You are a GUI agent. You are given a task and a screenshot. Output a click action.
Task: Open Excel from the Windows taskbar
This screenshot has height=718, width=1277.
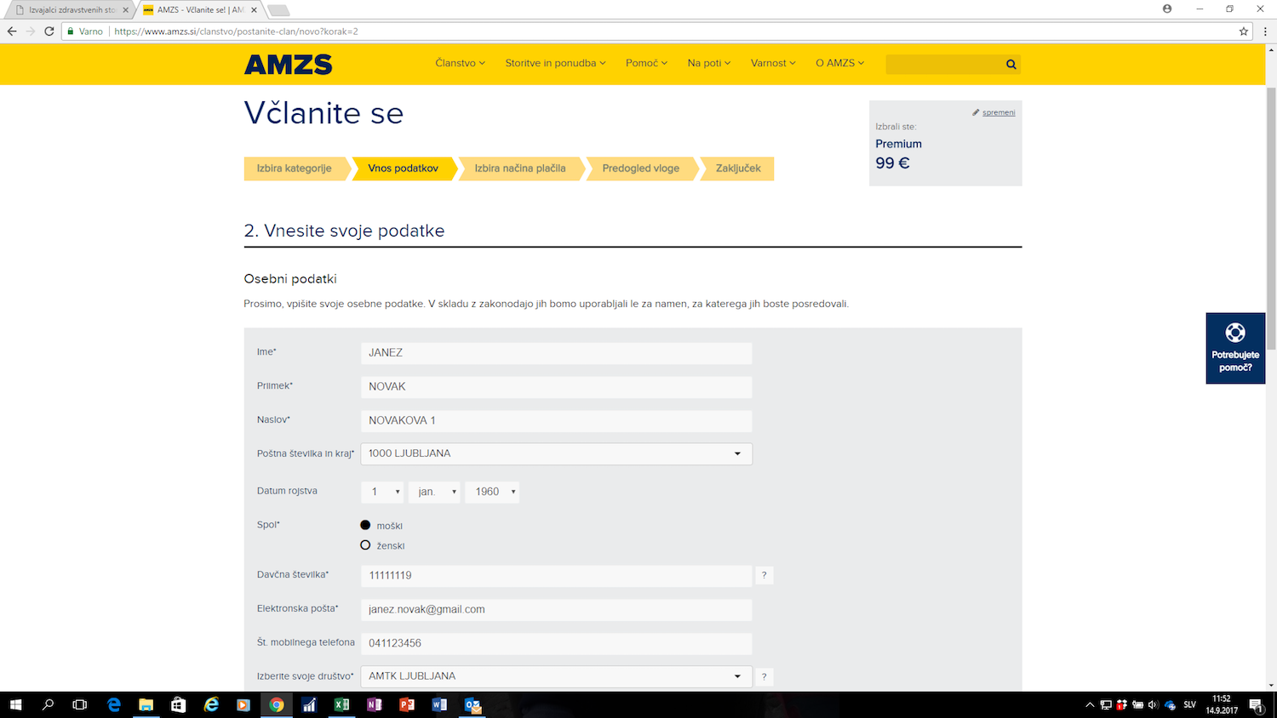coord(341,704)
